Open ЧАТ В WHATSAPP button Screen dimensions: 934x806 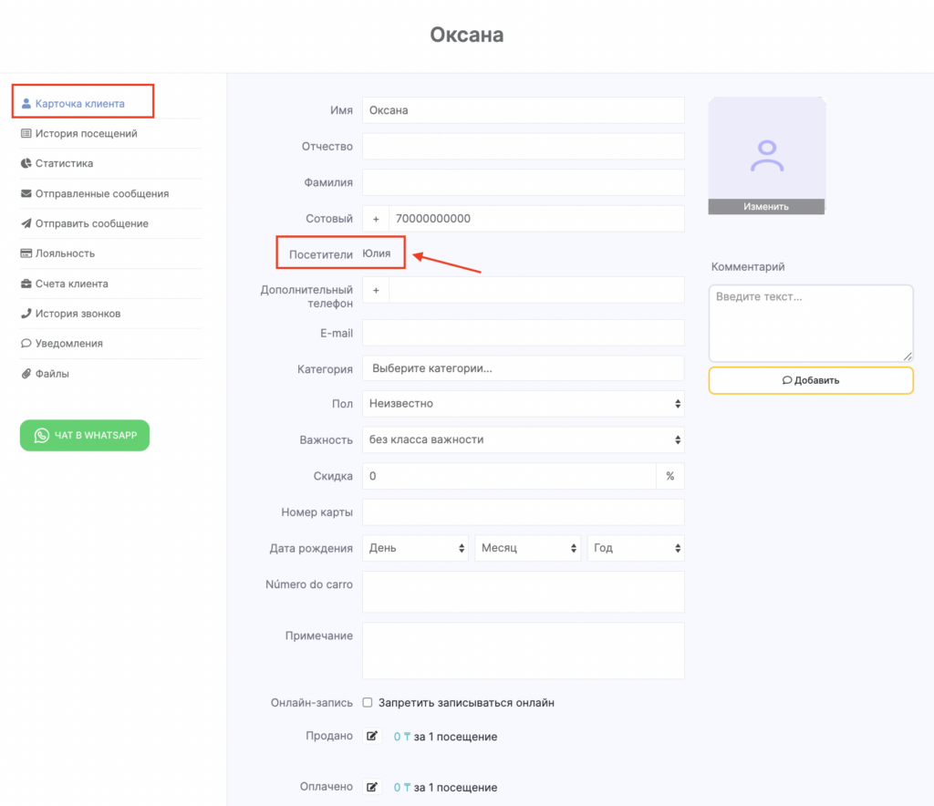tap(85, 436)
